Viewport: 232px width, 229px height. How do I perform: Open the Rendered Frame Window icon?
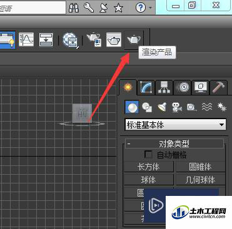tap(114, 39)
